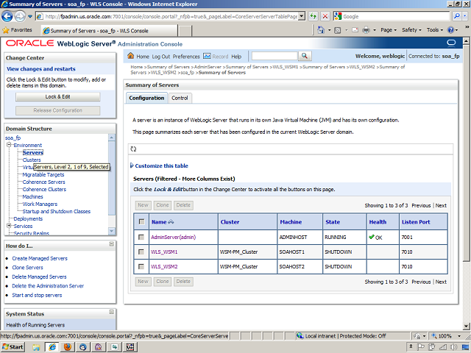Expand the Services tree node
Screen dimensions: 471x353
pos(8,226)
